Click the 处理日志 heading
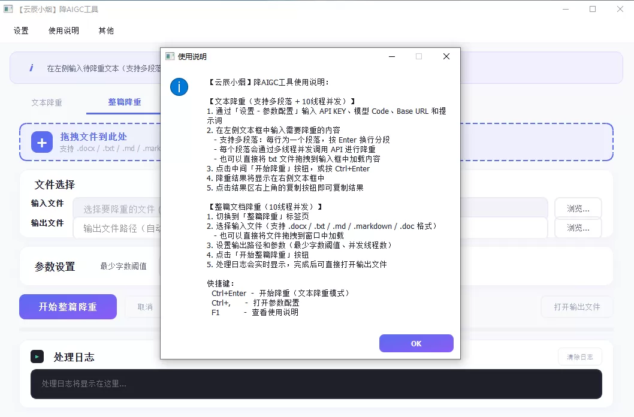The image size is (634, 417). click(x=74, y=357)
